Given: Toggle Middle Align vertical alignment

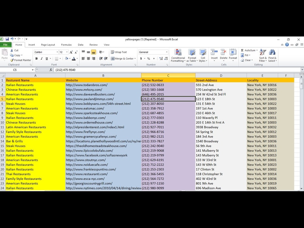Looking at the screenshot, I should coord(88,52).
